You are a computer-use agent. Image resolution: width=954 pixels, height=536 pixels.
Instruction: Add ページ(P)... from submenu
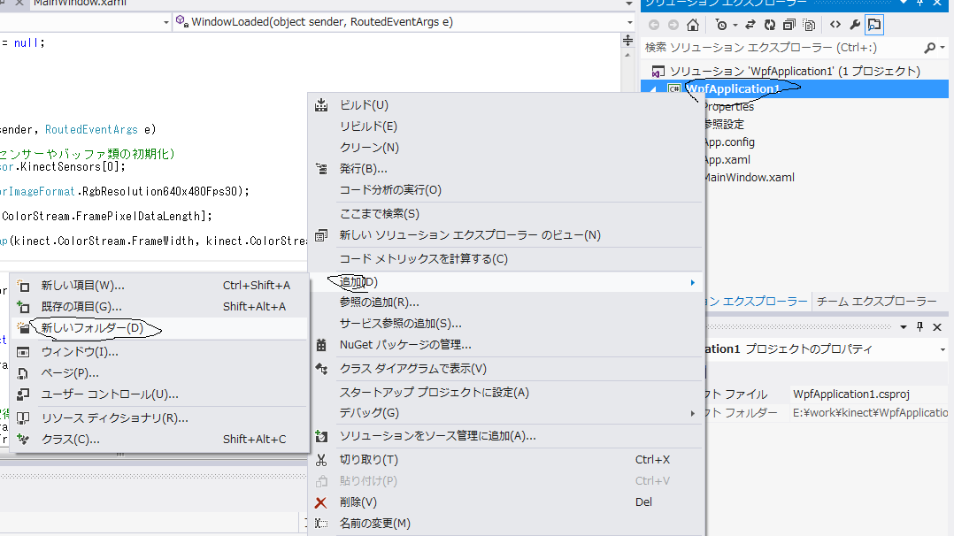159,373
